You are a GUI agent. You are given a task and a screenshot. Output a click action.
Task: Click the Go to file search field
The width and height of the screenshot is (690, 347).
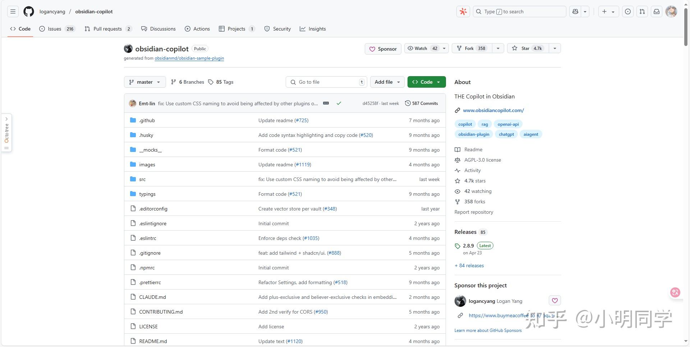coord(326,82)
